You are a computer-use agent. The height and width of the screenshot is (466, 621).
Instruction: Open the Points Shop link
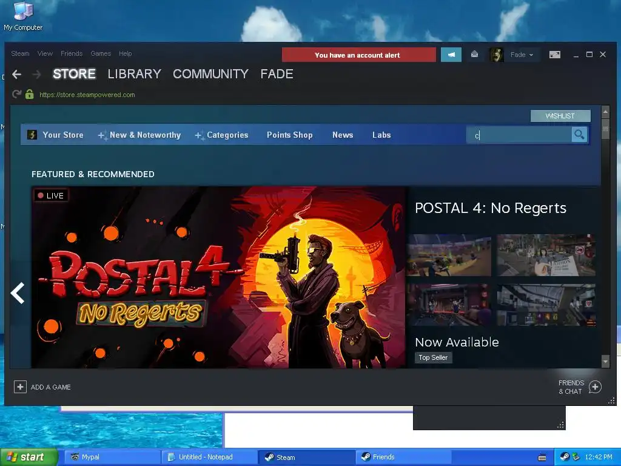(x=289, y=135)
